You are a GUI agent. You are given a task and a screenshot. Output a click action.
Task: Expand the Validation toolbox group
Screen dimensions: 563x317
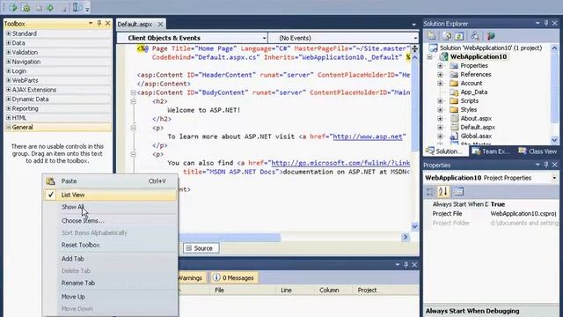click(9, 52)
